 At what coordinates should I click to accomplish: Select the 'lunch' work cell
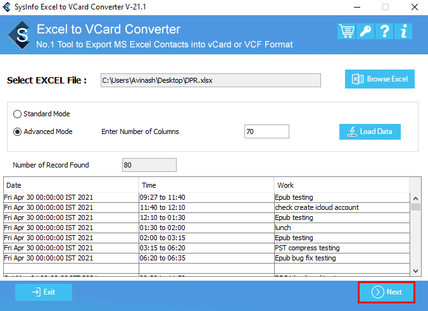coord(343,228)
